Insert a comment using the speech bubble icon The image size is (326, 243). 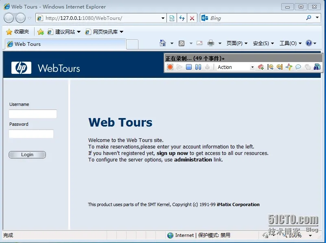[298, 67]
